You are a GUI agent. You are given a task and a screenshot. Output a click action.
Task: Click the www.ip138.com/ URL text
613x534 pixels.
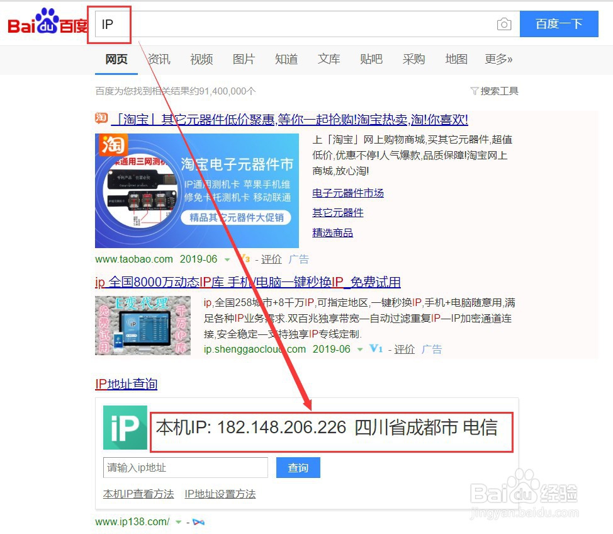pos(132,521)
